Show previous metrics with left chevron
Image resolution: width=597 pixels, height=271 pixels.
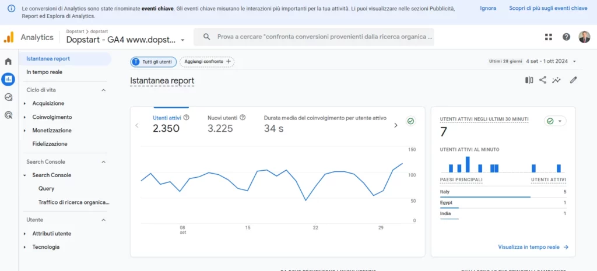coord(137,125)
